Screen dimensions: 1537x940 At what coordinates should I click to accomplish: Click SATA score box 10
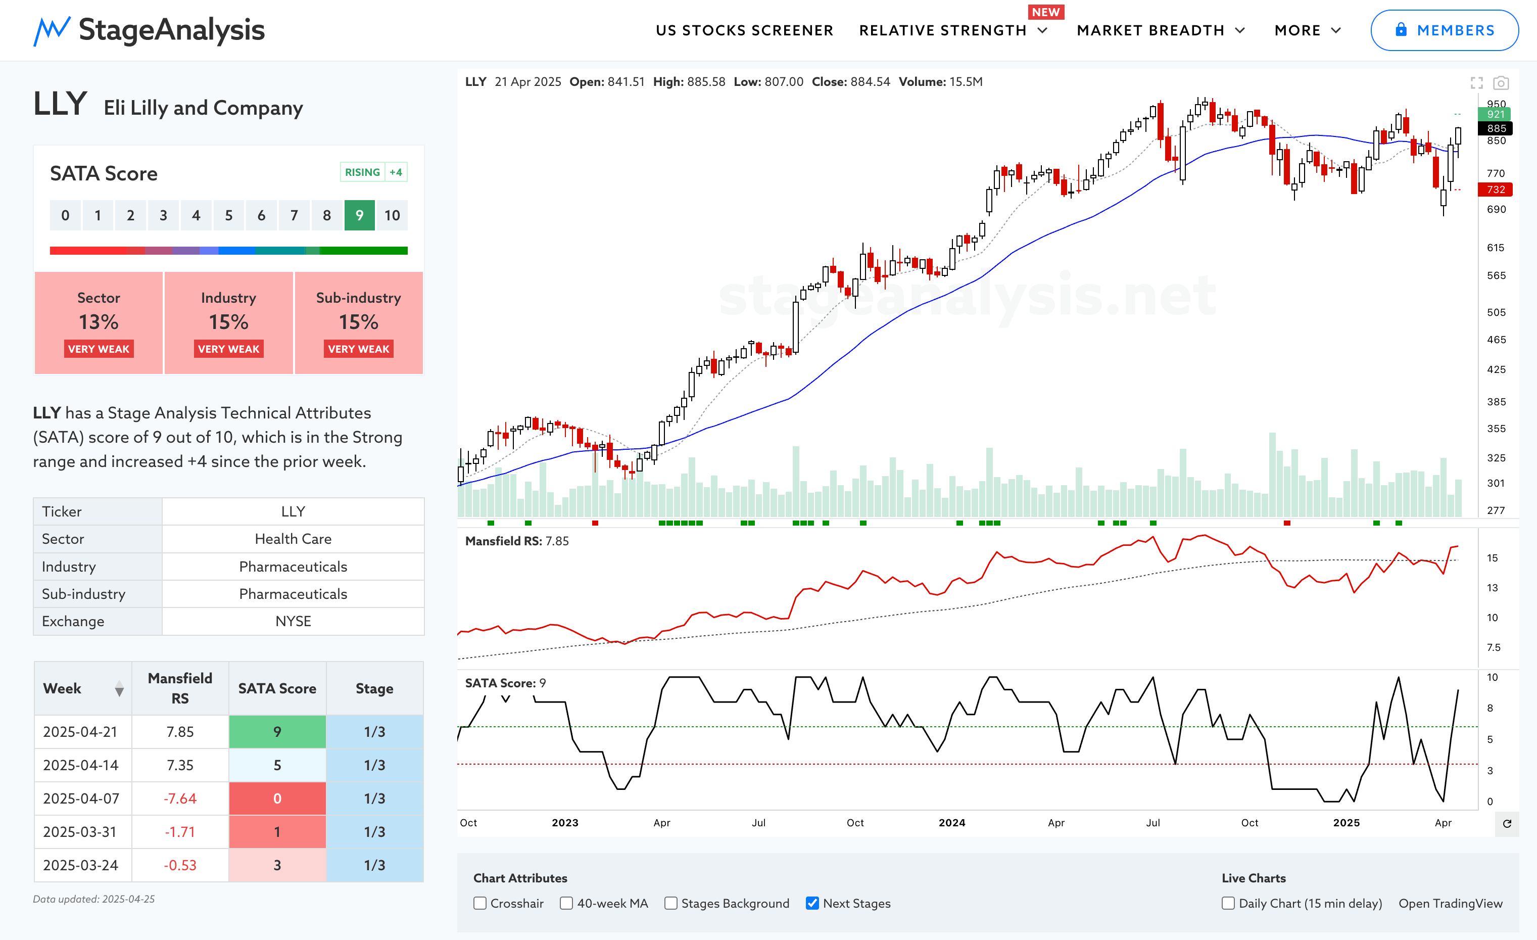click(392, 215)
